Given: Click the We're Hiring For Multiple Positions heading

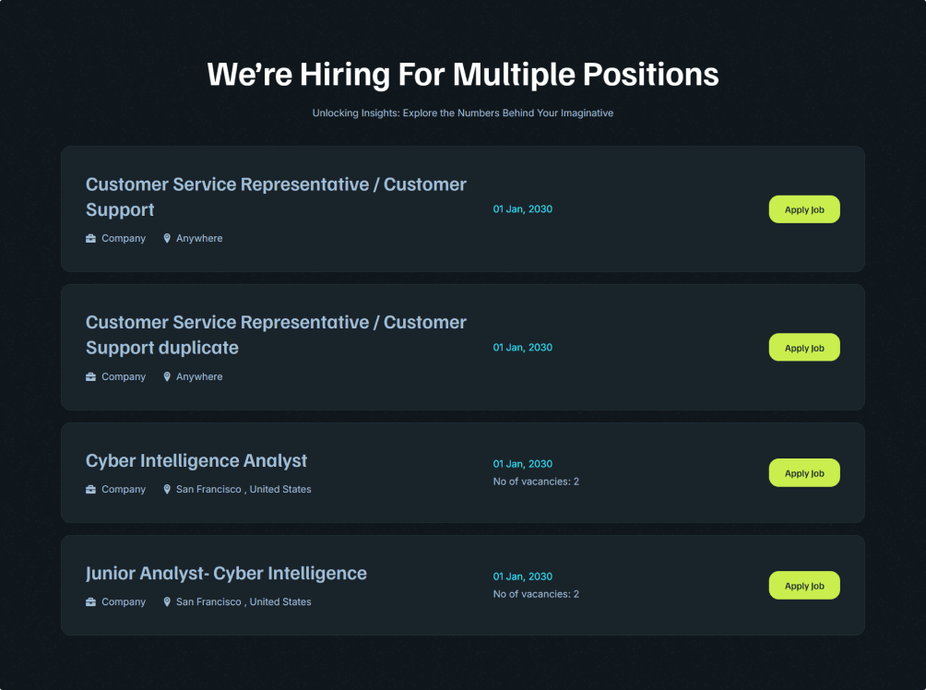Looking at the screenshot, I should (x=463, y=75).
